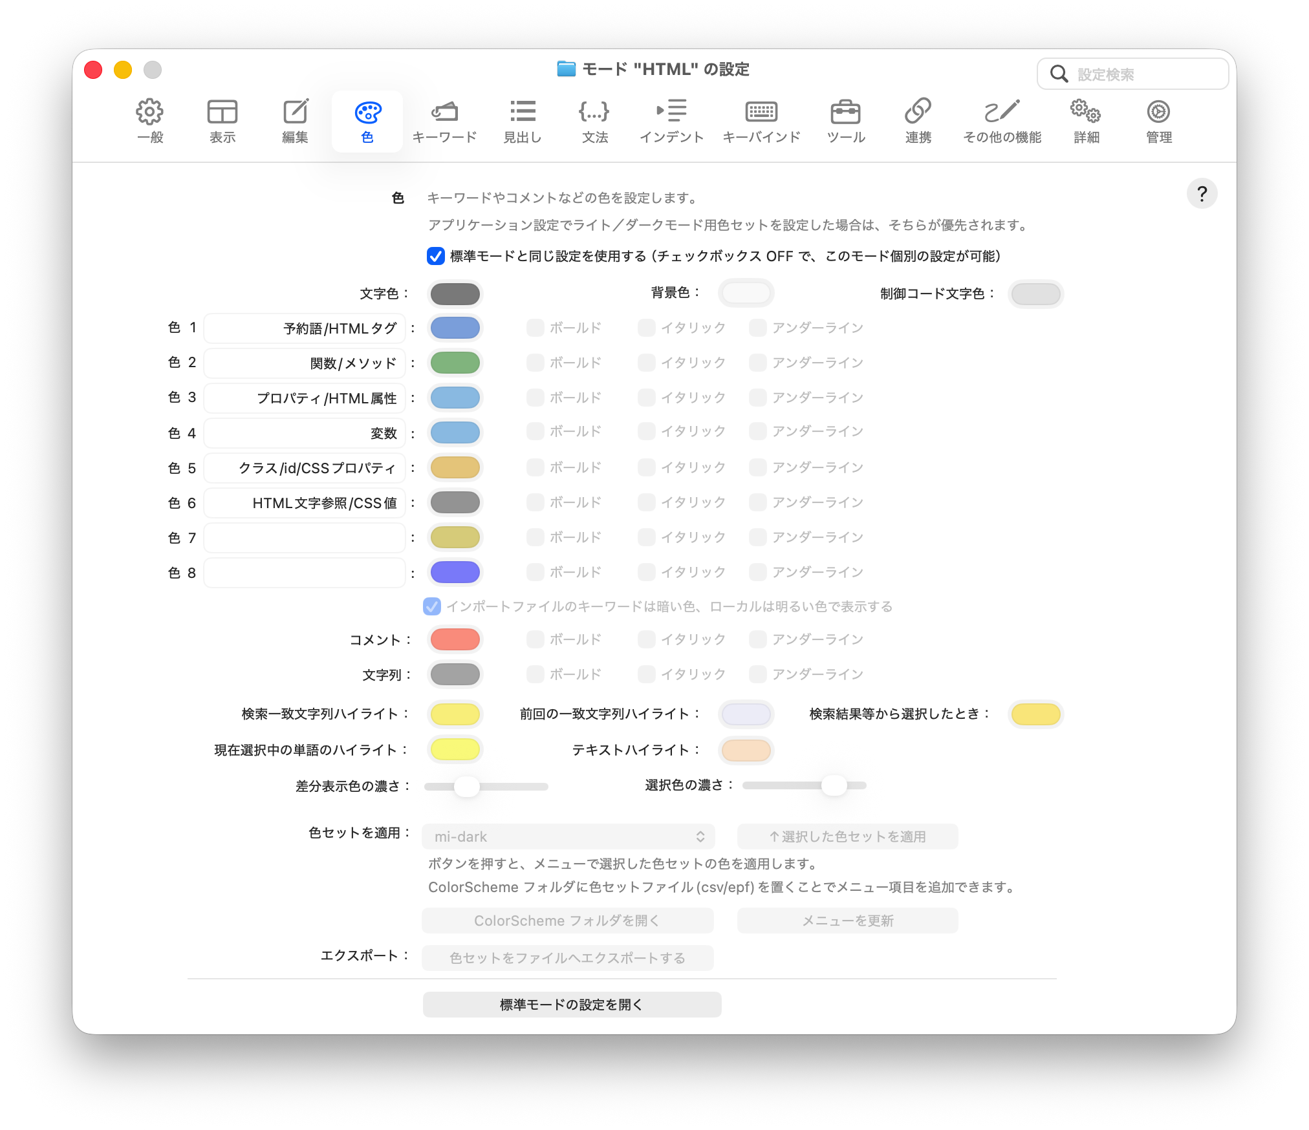Open the 見出し heading settings pane
Image resolution: width=1309 pixels, height=1130 pixels.
point(523,122)
